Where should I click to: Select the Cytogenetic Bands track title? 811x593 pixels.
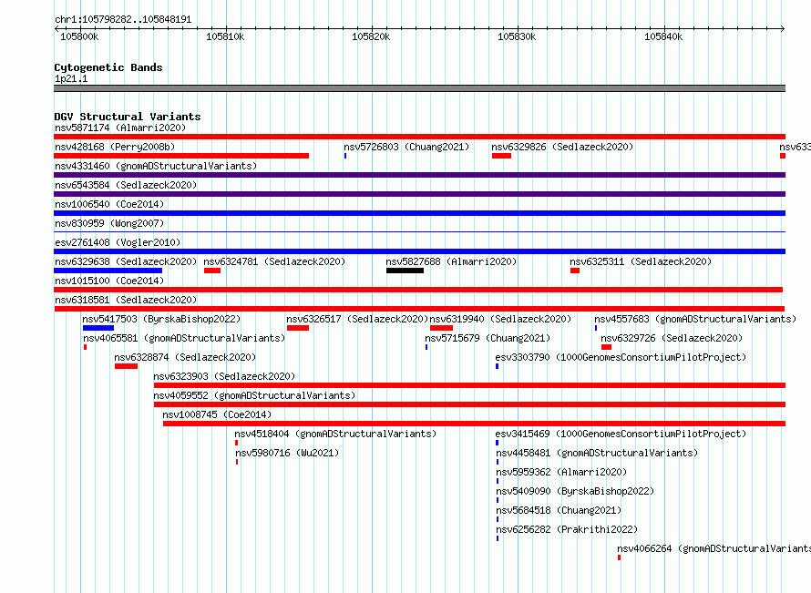pos(108,67)
